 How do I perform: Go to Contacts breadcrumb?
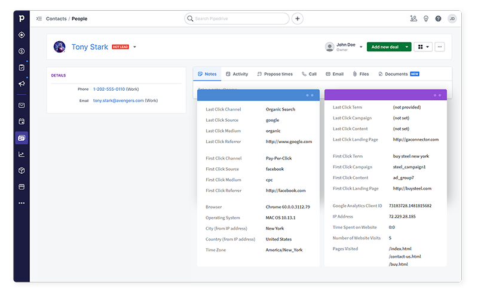coord(56,19)
